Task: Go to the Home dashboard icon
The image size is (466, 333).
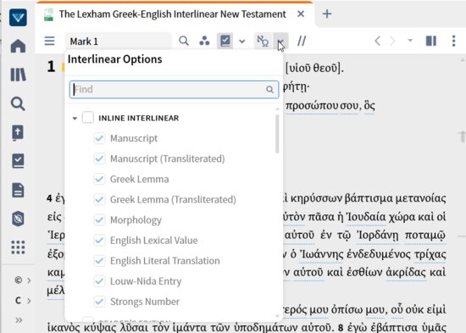Action: [18, 46]
